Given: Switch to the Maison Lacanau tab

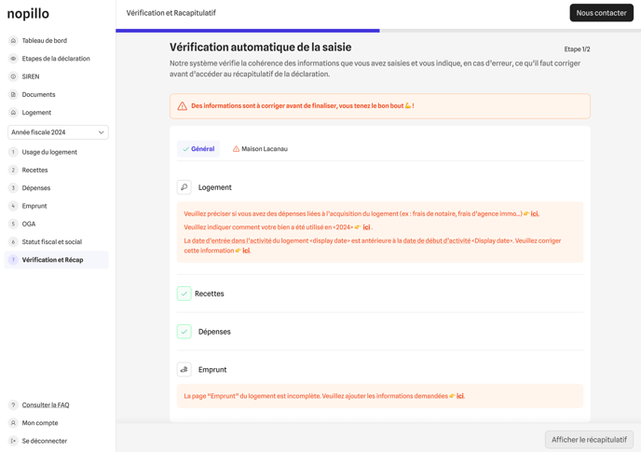Looking at the screenshot, I should pyautogui.click(x=260, y=149).
